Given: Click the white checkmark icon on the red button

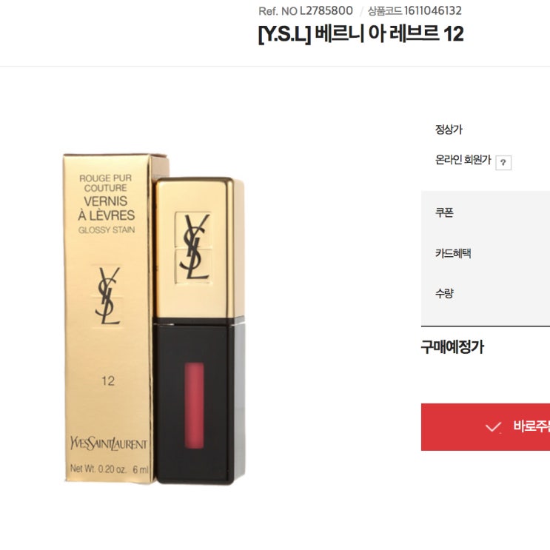Looking at the screenshot, I should coord(493,427).
